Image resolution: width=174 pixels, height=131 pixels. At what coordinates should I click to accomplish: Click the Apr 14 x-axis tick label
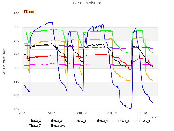coord(112,113)
